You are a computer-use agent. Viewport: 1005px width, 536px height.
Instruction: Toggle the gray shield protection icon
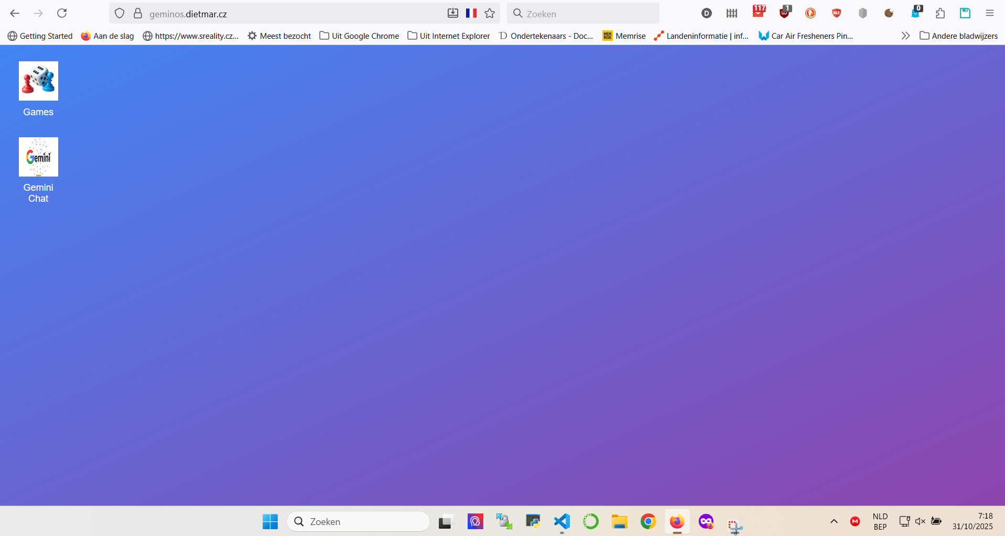[x=863, y=14]
